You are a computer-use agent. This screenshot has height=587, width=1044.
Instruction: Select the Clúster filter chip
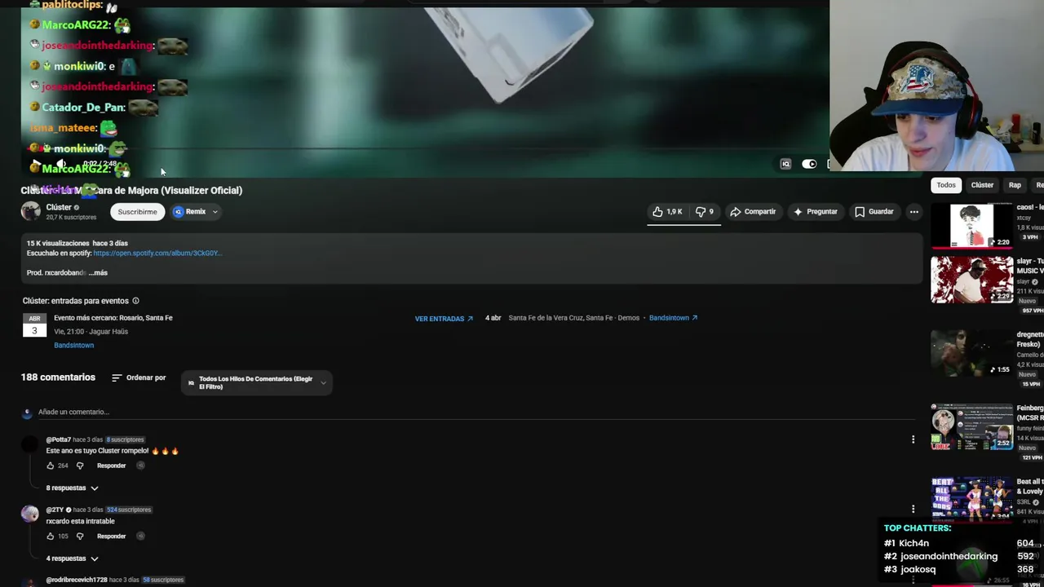click(982, 185)
